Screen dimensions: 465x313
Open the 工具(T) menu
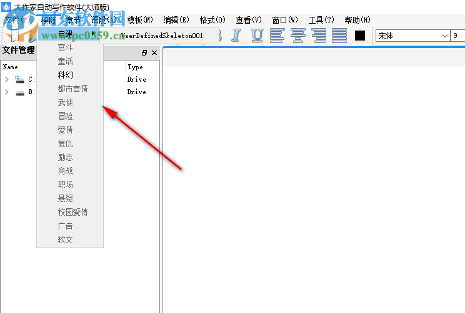321,20
